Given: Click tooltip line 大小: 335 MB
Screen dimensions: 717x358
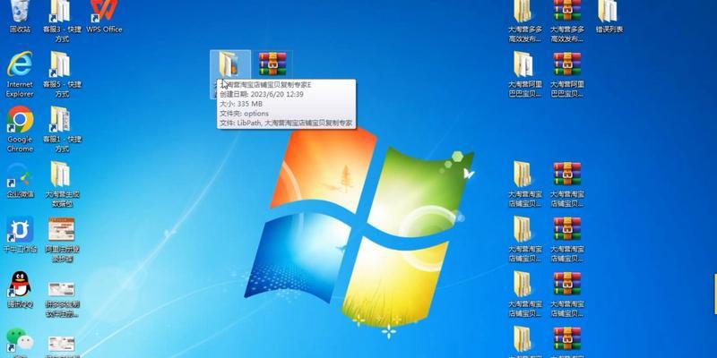Looking at the screenshot, I should pyautogui.click(x=241, y=104).
